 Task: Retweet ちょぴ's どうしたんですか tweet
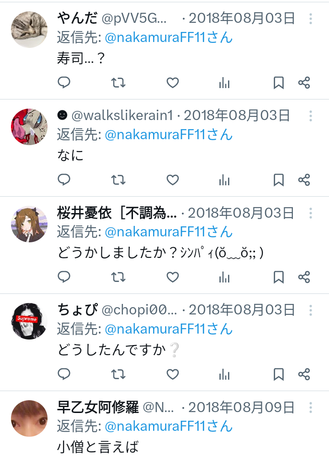point(118,374)
